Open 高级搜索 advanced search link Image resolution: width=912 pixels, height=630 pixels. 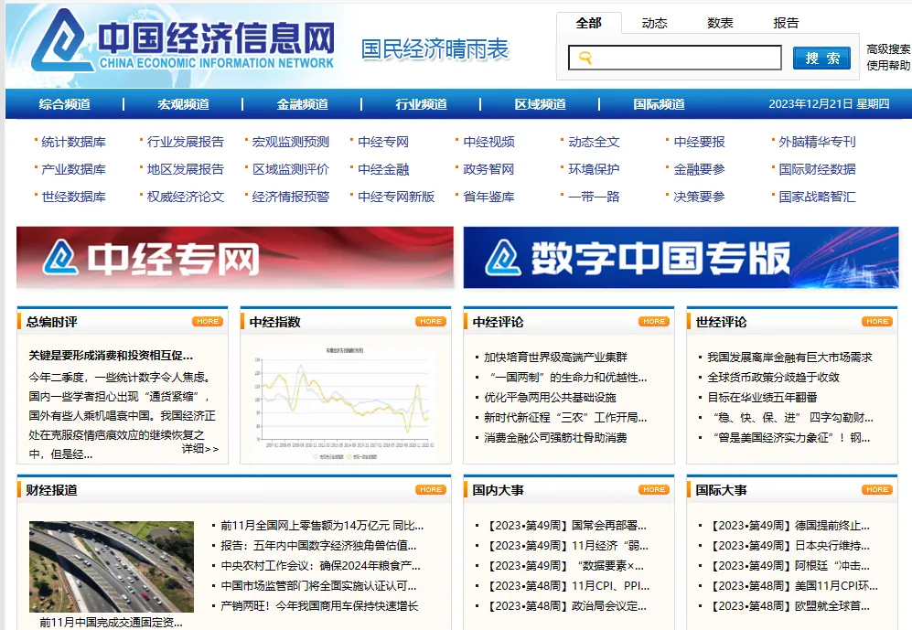(888, 49)
